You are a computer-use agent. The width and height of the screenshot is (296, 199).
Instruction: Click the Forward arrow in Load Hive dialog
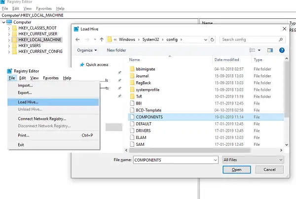tap(87, 39)
